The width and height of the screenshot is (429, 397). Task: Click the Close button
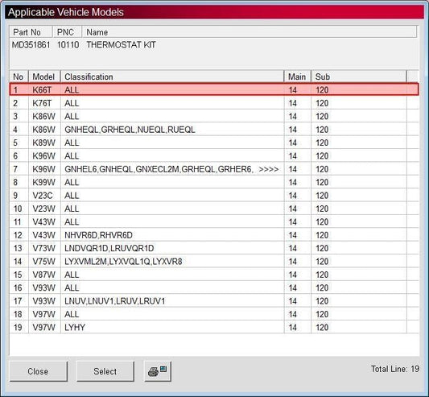(x=39, y=371)
